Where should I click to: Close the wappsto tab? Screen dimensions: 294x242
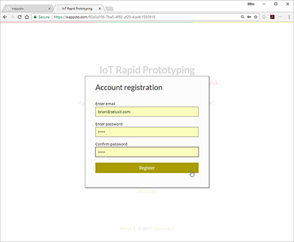[x=49, y=8]
